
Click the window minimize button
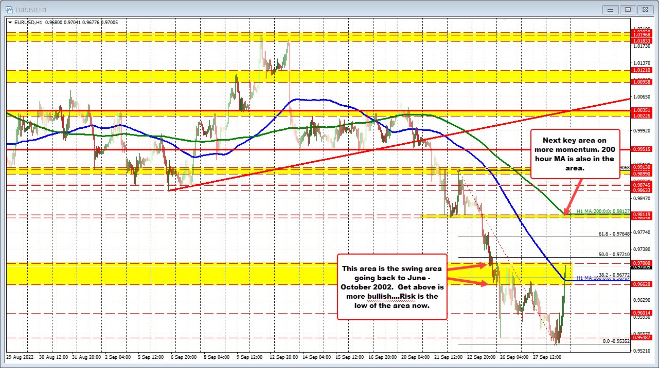[x=609, y=9]
